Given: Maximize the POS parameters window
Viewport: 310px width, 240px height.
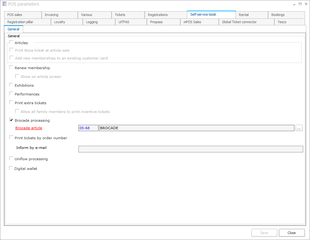Looking at the screenshot, I should [300, 4].
